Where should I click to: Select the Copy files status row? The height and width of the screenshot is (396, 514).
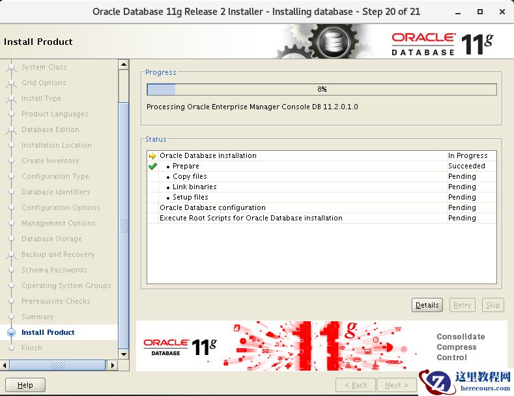coord(322,176)
